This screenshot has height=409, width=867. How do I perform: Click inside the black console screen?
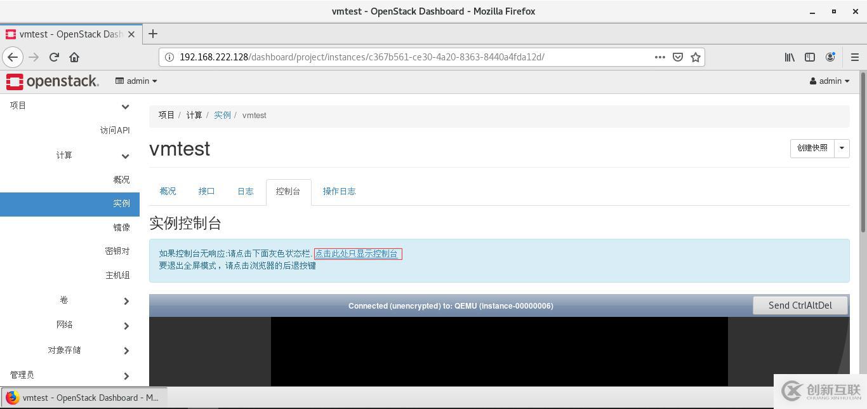point(499,351)
